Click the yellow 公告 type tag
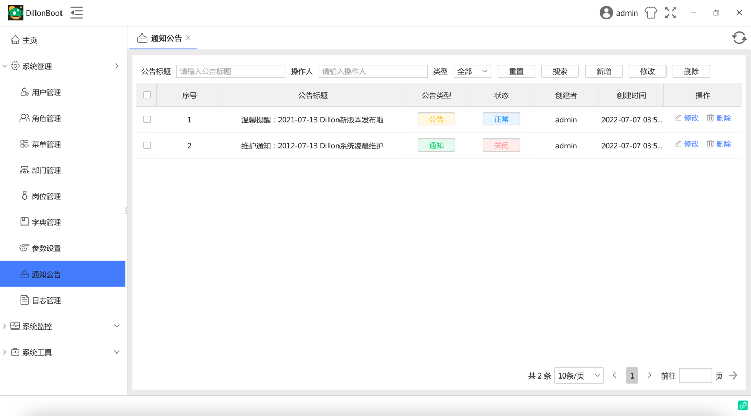The width and height of the screenshot is (751, 416). 437,119
